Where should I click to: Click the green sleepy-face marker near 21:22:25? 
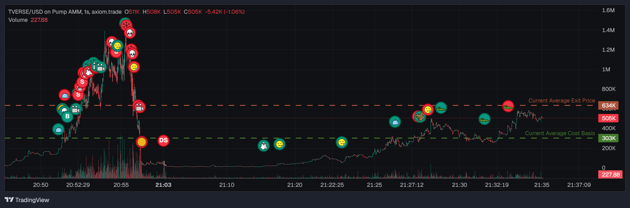(x=342, y=142)
